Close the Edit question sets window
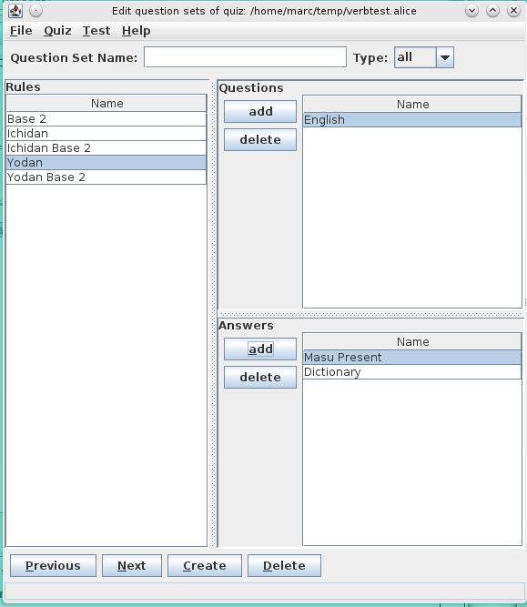The image size is (527, 607). [514, 11]
